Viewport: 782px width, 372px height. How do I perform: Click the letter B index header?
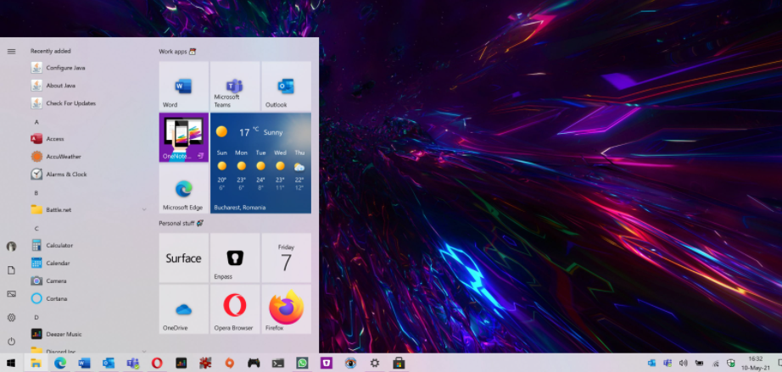coord(36,192)
